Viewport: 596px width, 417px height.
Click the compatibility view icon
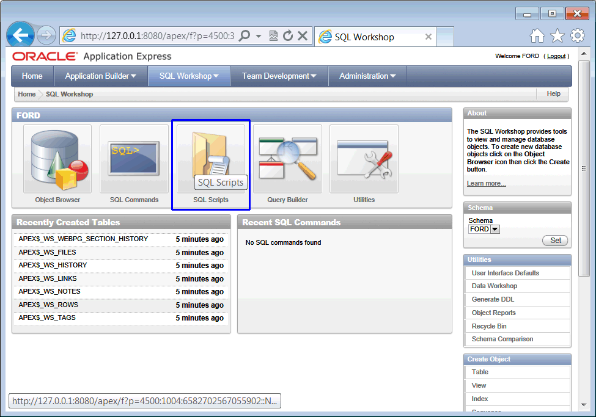(273, 35)
